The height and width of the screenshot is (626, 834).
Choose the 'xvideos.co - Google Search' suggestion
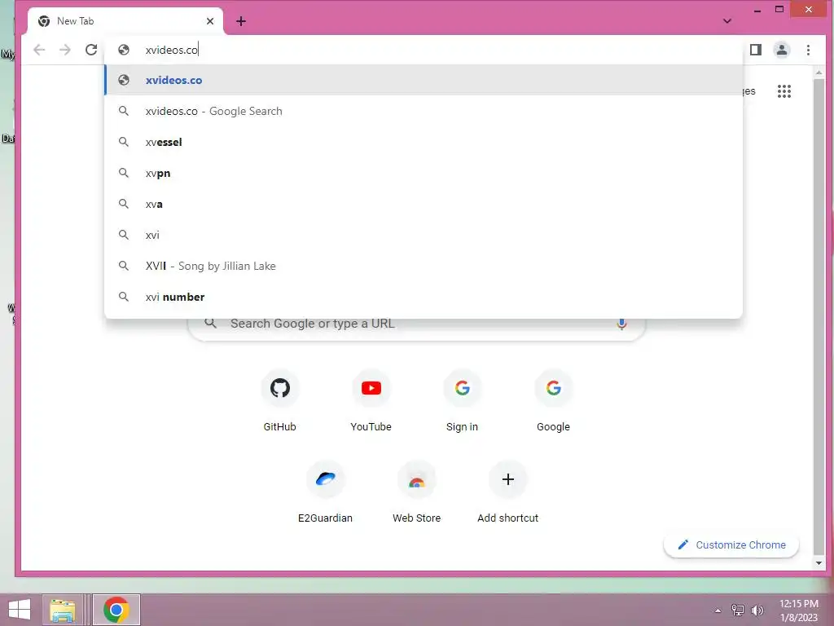[x=424, y=111]
